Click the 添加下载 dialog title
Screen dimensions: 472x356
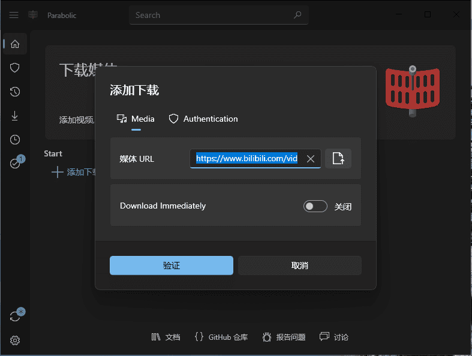(134, 90)
